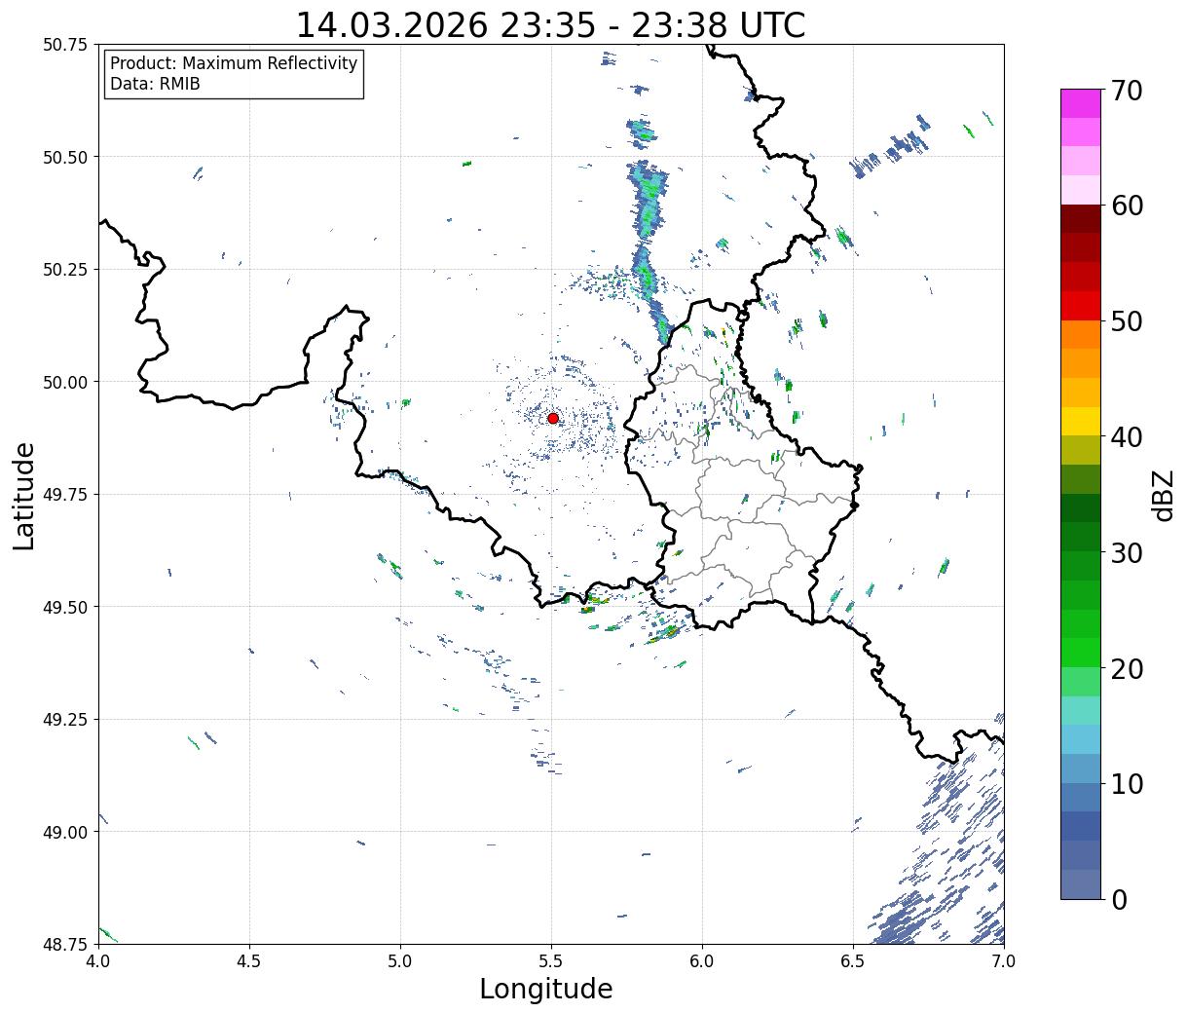Click the magenta 70 dBZ color band

tap(1081, 103)
